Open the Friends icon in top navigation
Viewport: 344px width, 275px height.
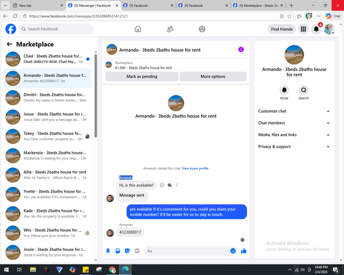tap(170, 29)
